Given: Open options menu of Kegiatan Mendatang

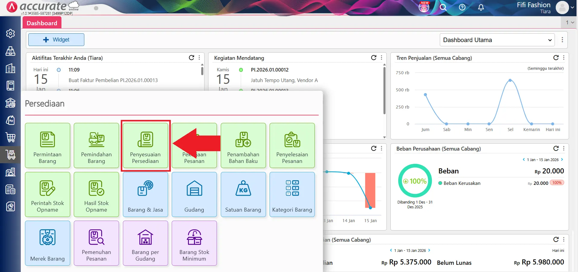Looking at the screenshot, I should (381, 58).
